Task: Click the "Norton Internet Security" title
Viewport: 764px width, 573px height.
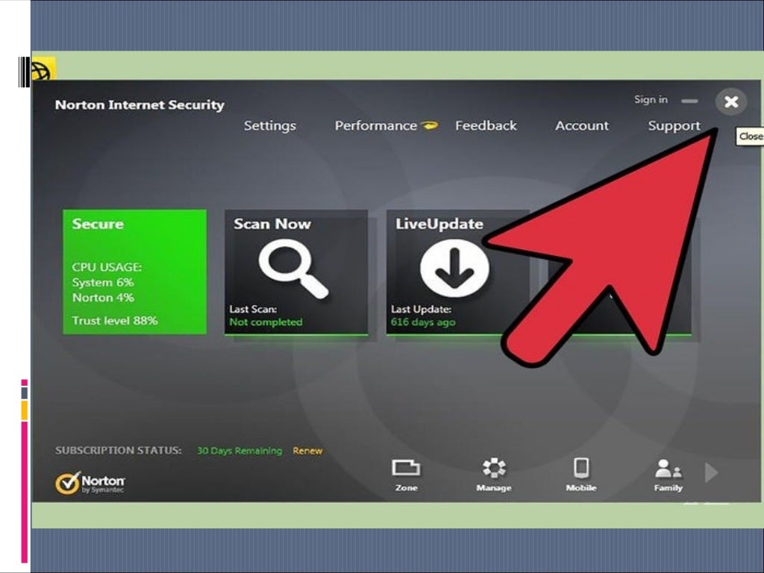Action: tap(140, 105)
